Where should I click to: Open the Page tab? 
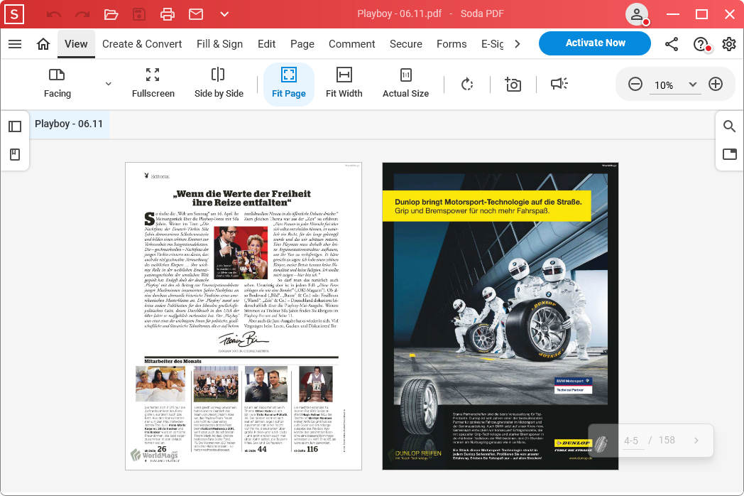[302, 44]
